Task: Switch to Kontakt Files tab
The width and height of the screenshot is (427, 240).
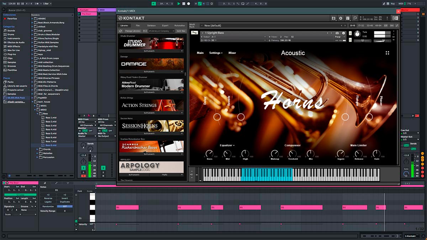Action: (x=138, y=26)
